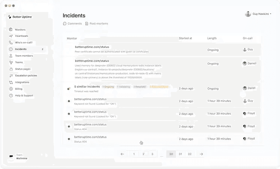280x169 pixels.
Task: Open the Integrations icon
Action: [x=11, y=82]
